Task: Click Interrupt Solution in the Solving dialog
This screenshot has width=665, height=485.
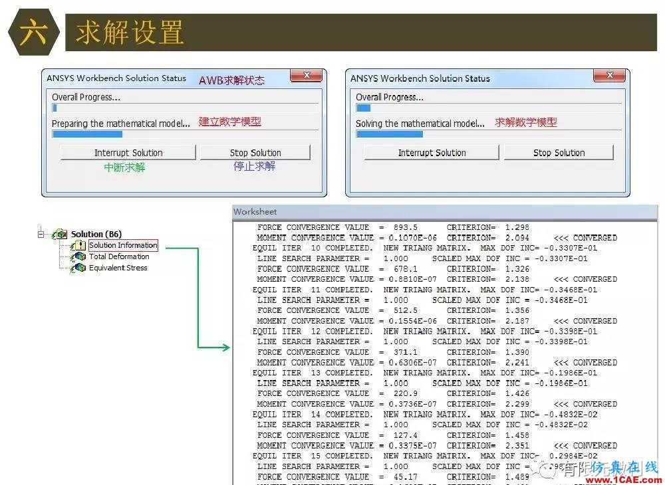Action: point(432,153)
